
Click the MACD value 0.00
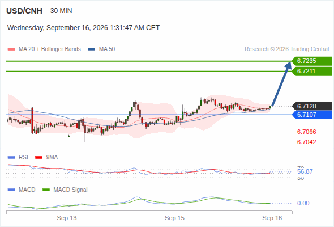click(x=303, y=203)
